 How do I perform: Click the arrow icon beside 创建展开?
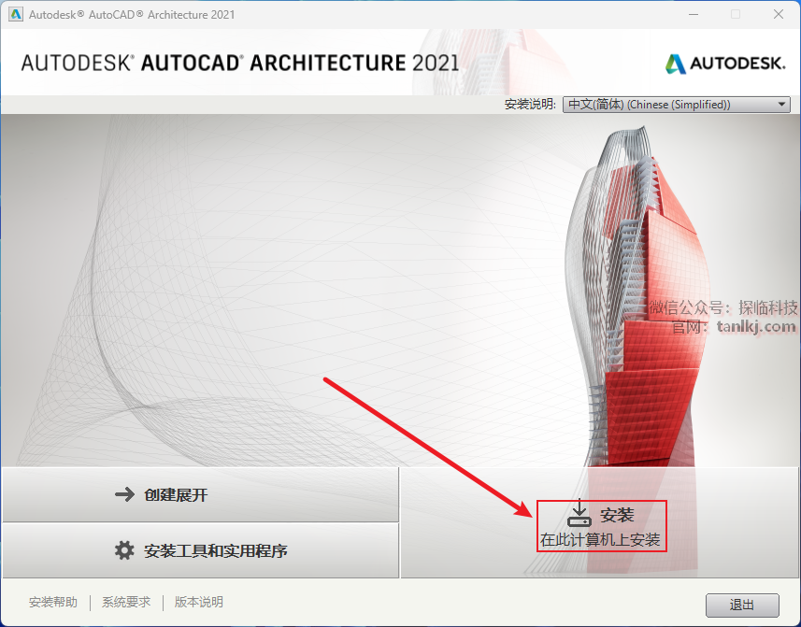coord(124,494)
